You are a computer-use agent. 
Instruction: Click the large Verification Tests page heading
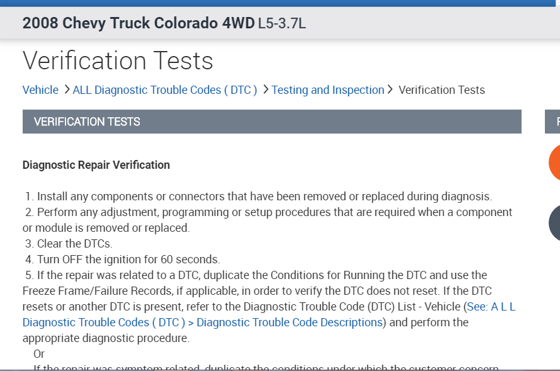(118, 61)
